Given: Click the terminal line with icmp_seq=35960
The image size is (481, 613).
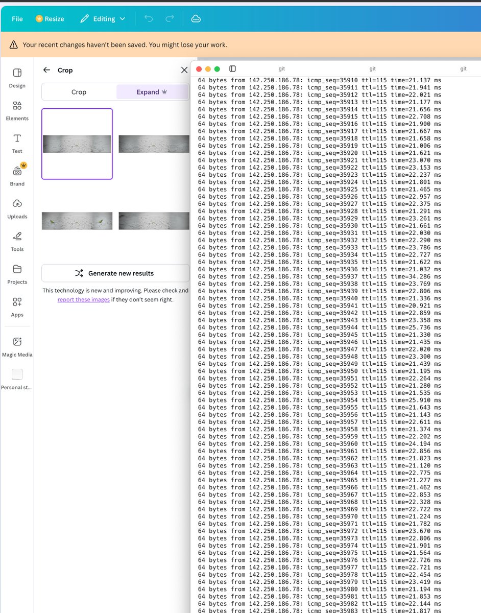Looking at the screenshot, I should point(320,444).
